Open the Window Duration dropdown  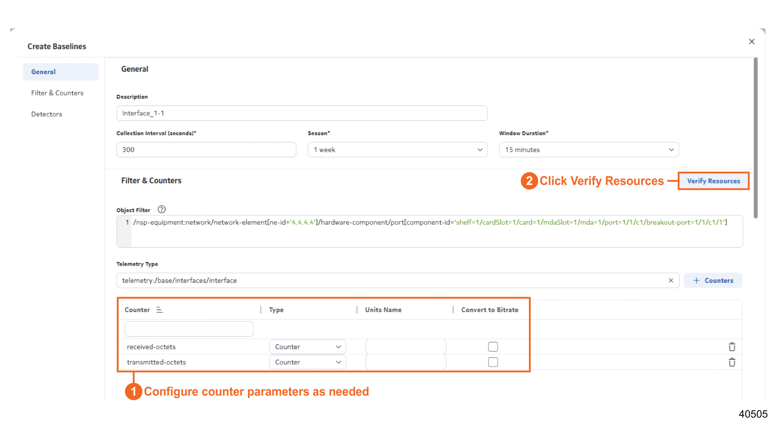[x=588, y=150]
